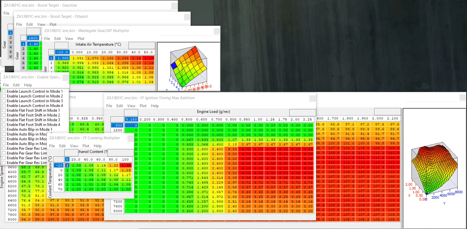Select the -20 row header in Cranking Multiplier table
The image size is (467, 229).
59,165
